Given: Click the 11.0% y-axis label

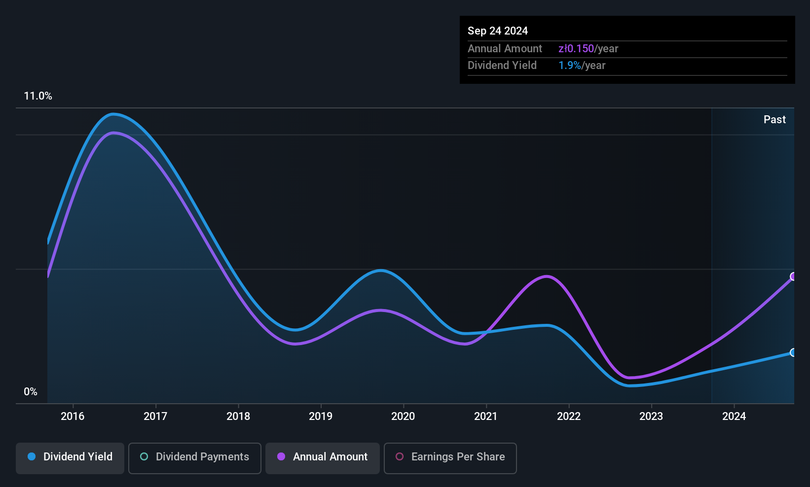Looking at the screenshot, I should click(38, 96).
